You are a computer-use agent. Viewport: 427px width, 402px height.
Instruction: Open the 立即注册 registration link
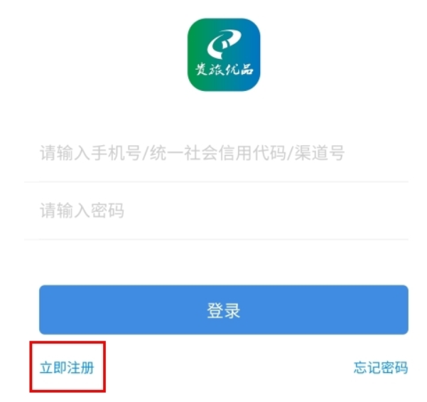[x=67, y=367]
